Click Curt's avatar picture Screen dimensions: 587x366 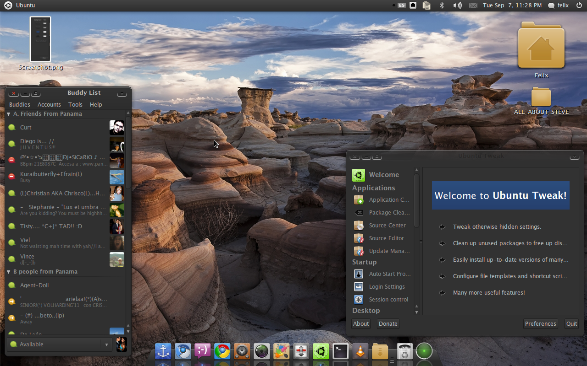click(x=117, y=128)
